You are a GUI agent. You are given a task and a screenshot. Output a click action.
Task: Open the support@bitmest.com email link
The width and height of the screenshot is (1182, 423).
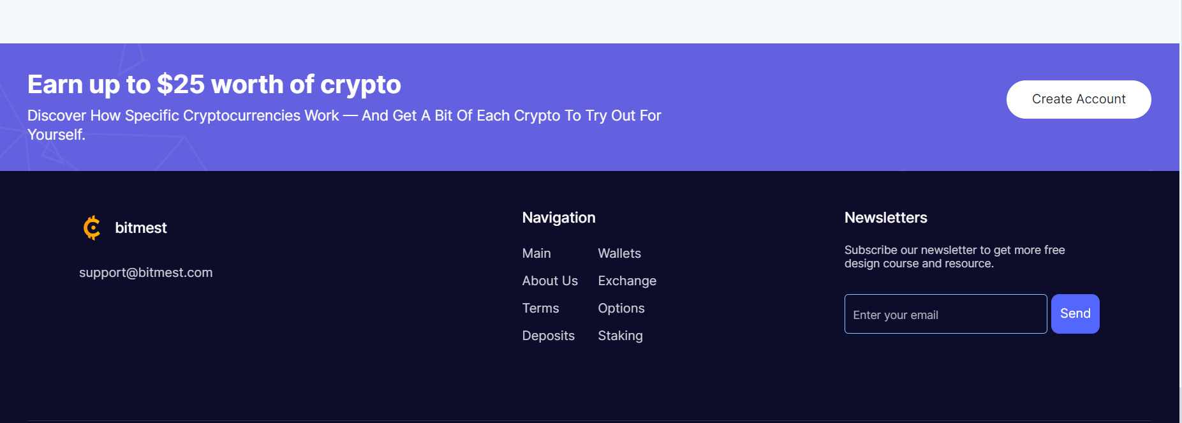[x=145, y=272]
